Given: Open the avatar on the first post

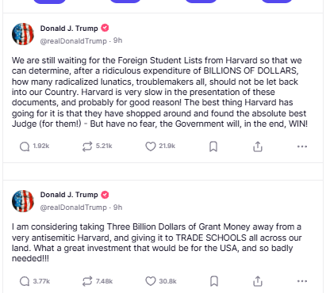Looking at the screenshot, I should [x=23, y=34].
